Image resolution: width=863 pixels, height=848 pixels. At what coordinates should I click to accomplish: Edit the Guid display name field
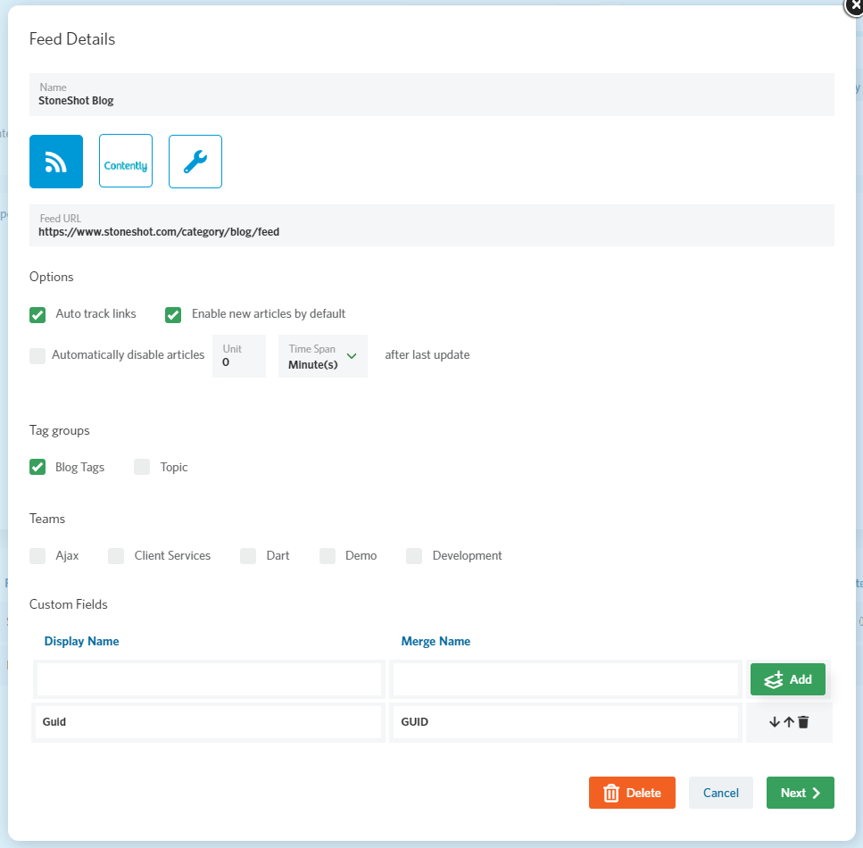click(209, 722)
